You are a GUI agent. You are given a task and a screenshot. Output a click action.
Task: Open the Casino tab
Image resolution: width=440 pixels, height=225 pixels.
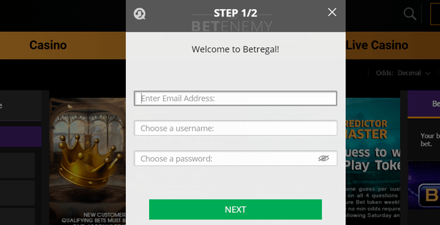48,45
